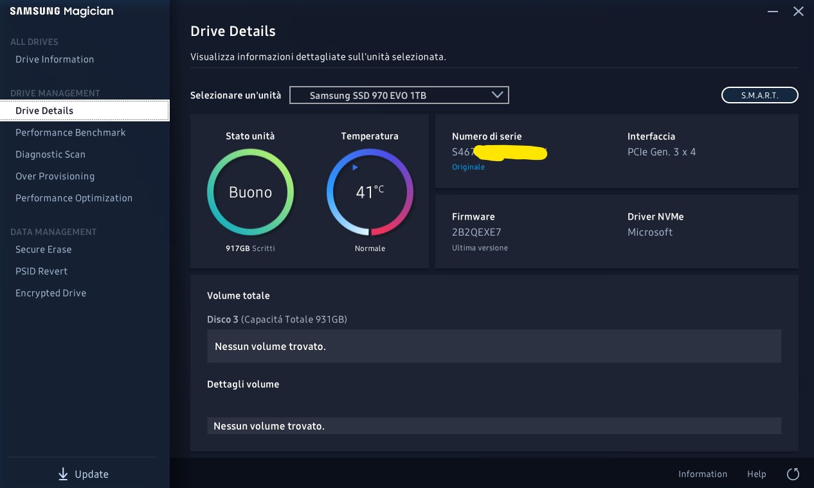Viewport: 814px width, 488px height.
Task: Open Performance Optimization page
Action: (74, 198)
